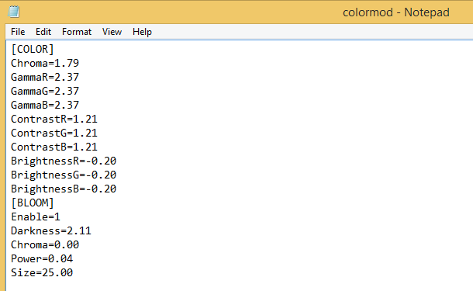Click the GammaB=2.37 line
473x291 pixels.
(x=45, y=105)
